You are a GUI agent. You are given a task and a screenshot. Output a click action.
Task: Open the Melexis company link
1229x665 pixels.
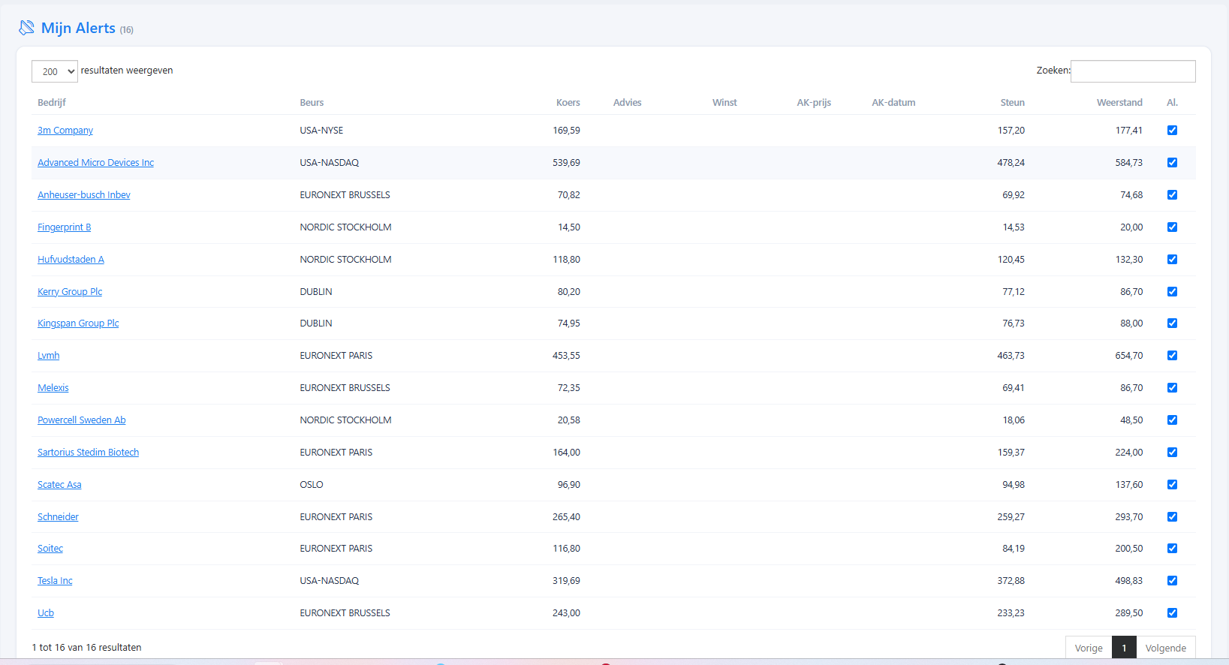pyautogui.click(x=53, y=388)
